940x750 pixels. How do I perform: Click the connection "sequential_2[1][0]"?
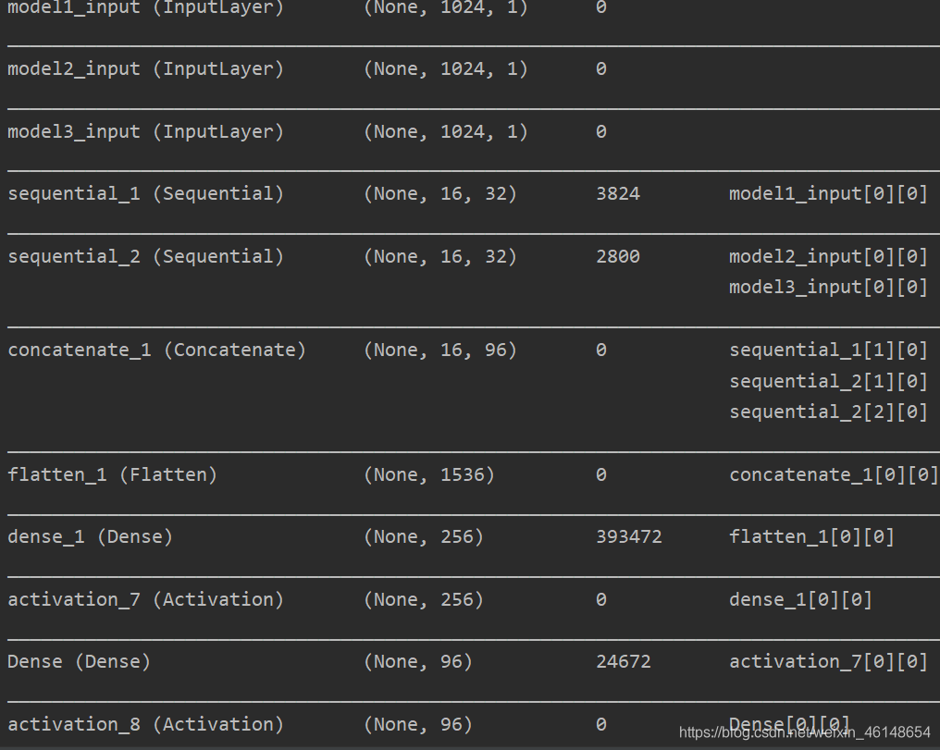[828, 381]
